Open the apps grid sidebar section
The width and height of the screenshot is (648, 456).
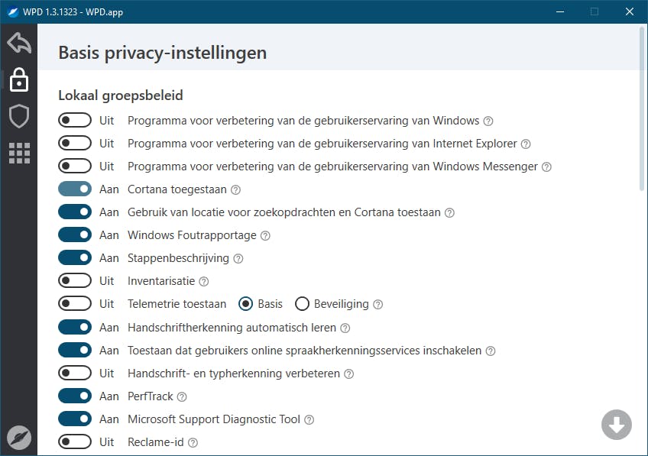point(19,153)
